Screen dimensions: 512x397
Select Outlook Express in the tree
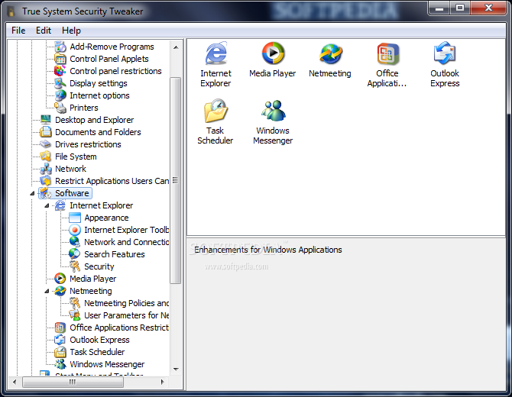point(99,340)
